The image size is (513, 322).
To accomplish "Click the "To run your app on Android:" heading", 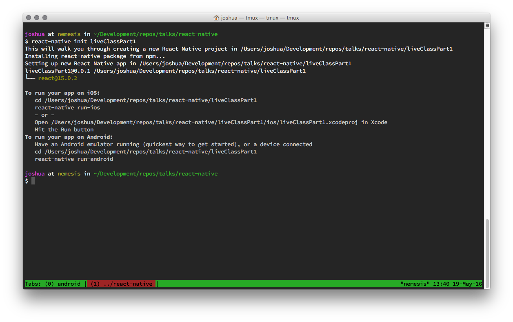I will point(69,137).
